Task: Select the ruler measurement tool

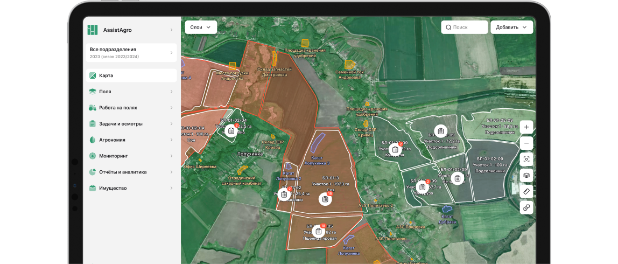Action: tap(526, 191)
